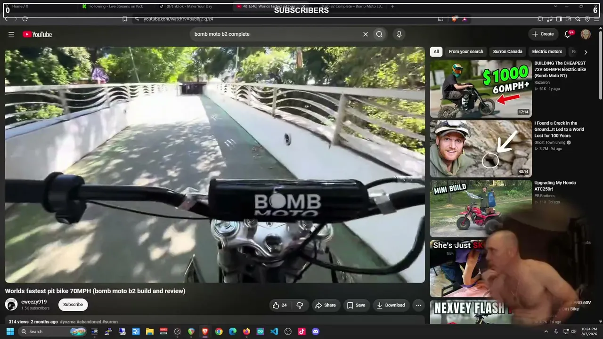Open the #yozma hashtag
This screenshot has height=339, width=603.
click(68, 322)
